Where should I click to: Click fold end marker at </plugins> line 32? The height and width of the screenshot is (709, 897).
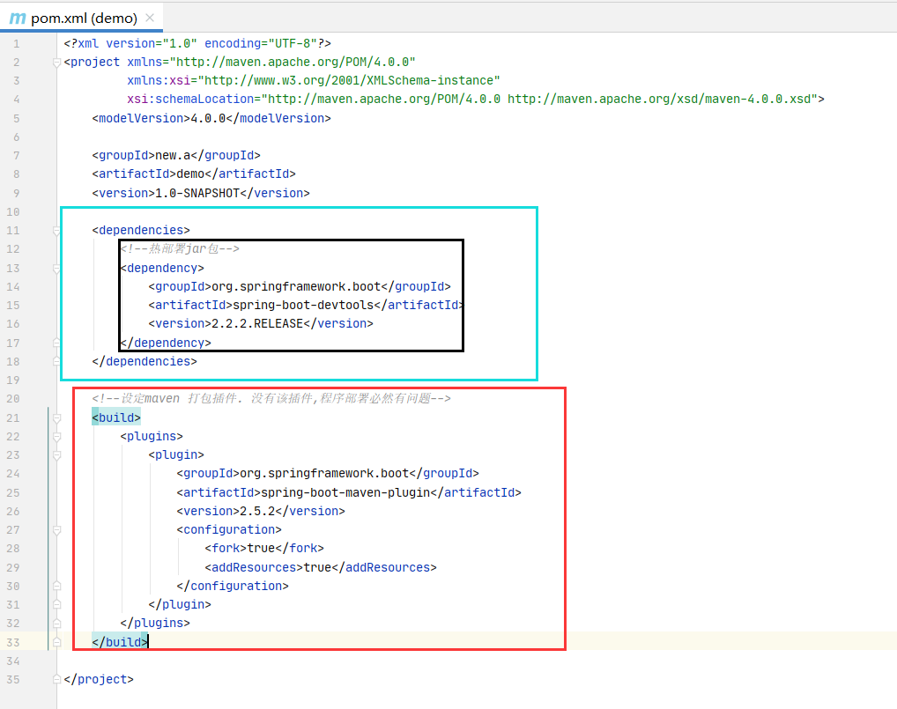click(56, 624)
